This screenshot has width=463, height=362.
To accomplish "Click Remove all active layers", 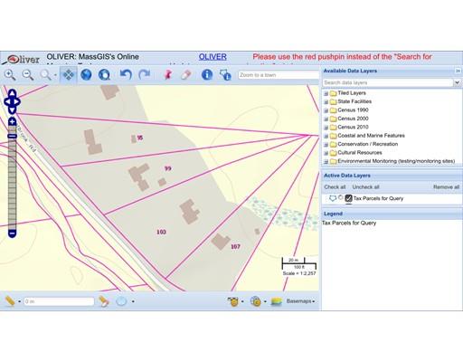I will (x=446, y=187).
